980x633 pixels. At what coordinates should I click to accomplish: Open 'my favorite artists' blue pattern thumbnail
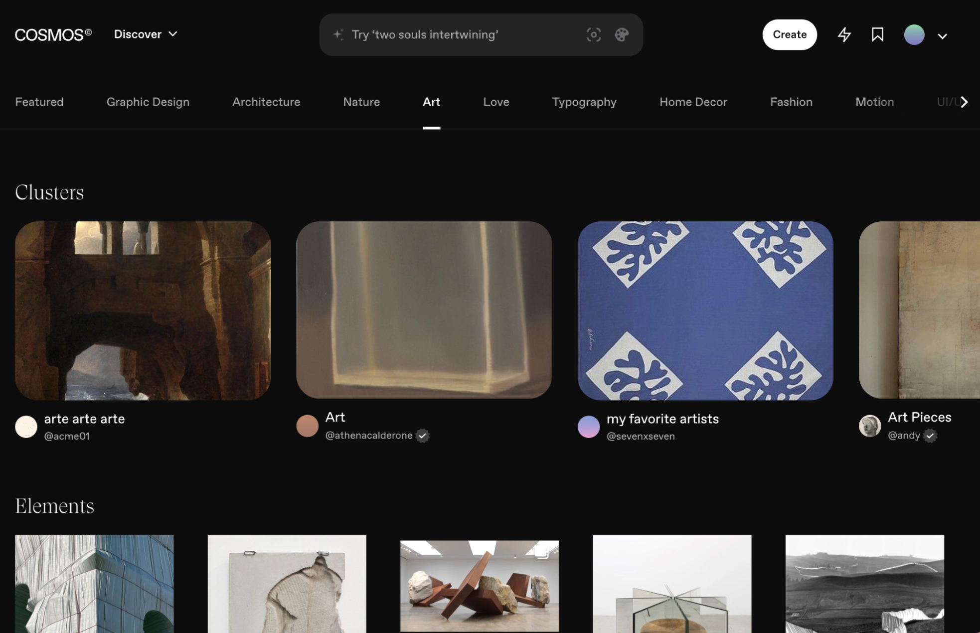(x=705, y=311)
